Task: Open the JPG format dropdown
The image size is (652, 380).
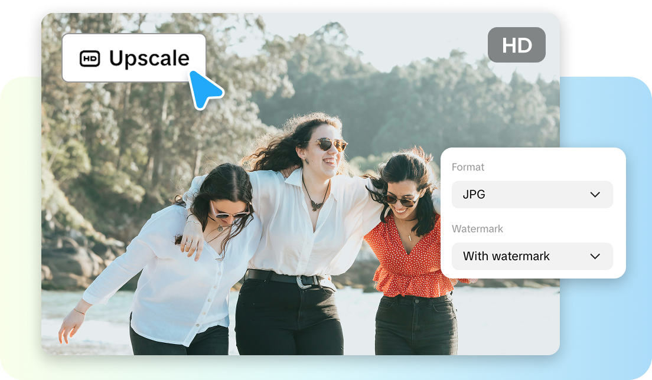Action: (x=532, y=194)
